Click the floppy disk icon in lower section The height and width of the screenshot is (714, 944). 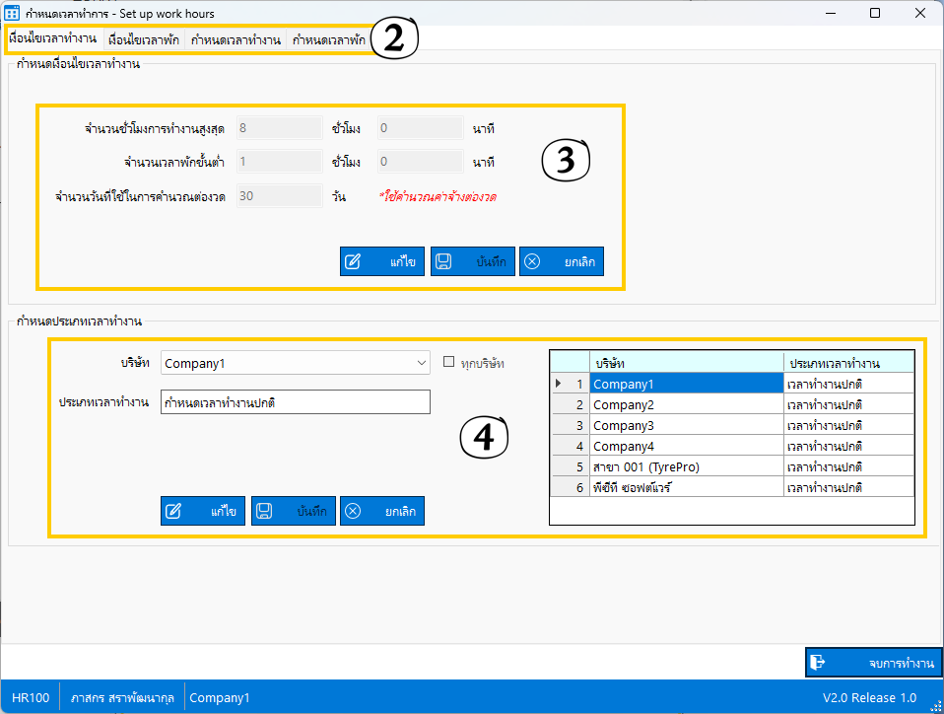coord(264,511)
